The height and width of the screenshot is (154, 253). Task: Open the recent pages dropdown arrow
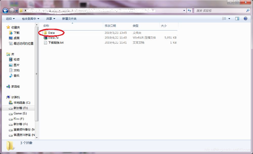[x=17, y=11]
